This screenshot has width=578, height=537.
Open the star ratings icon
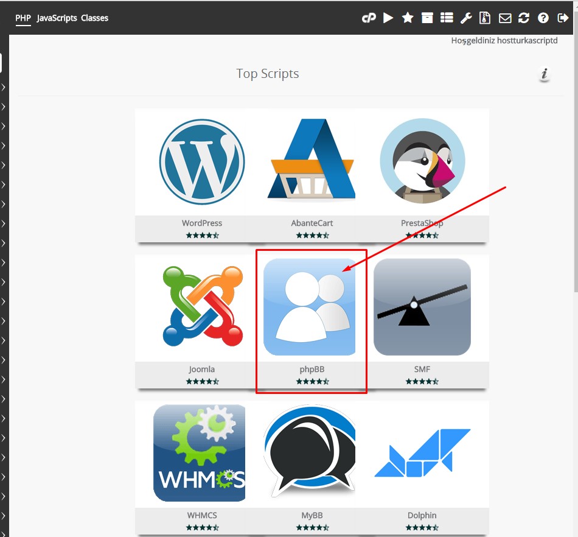[x=408, y=18]
